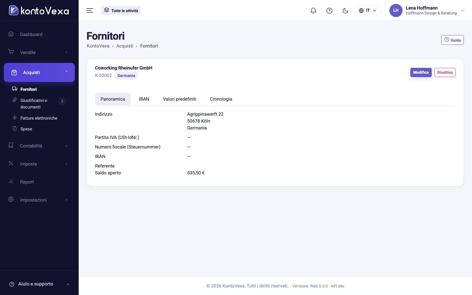Click the Imposte percent icon
Viewport: 472px width, 295px height.
pyautogui.click(x=11, y=163)
